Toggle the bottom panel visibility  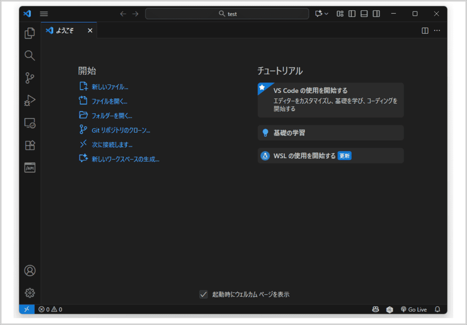[x=364, y=14]
